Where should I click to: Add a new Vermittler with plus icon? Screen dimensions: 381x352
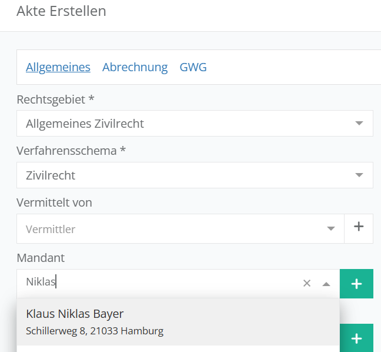(359, 227)
